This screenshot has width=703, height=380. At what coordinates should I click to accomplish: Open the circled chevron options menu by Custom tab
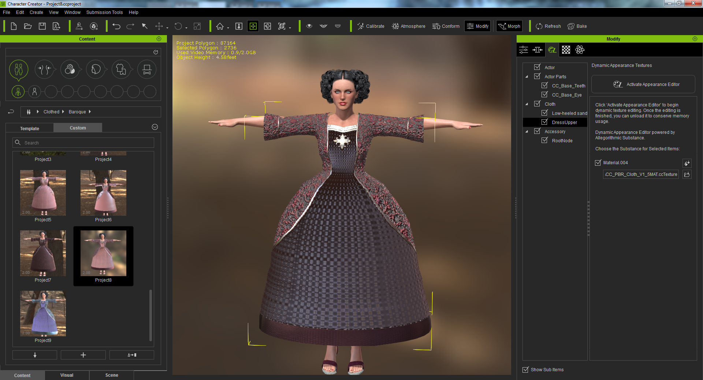pos(155,127)
